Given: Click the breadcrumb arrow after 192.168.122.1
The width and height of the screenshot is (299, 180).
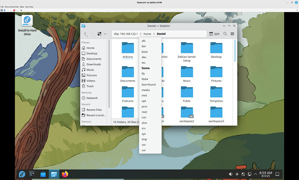Looking at the screenshot, I should [140, 34].
